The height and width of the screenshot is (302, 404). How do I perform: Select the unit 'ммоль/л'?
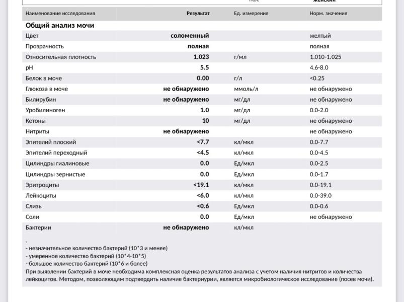point(246,89)
